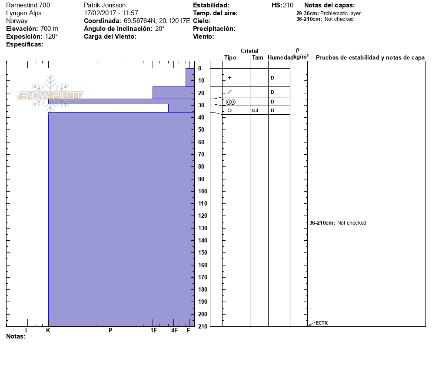Click the SnowPilot snowflake logo

click(50, 95)
